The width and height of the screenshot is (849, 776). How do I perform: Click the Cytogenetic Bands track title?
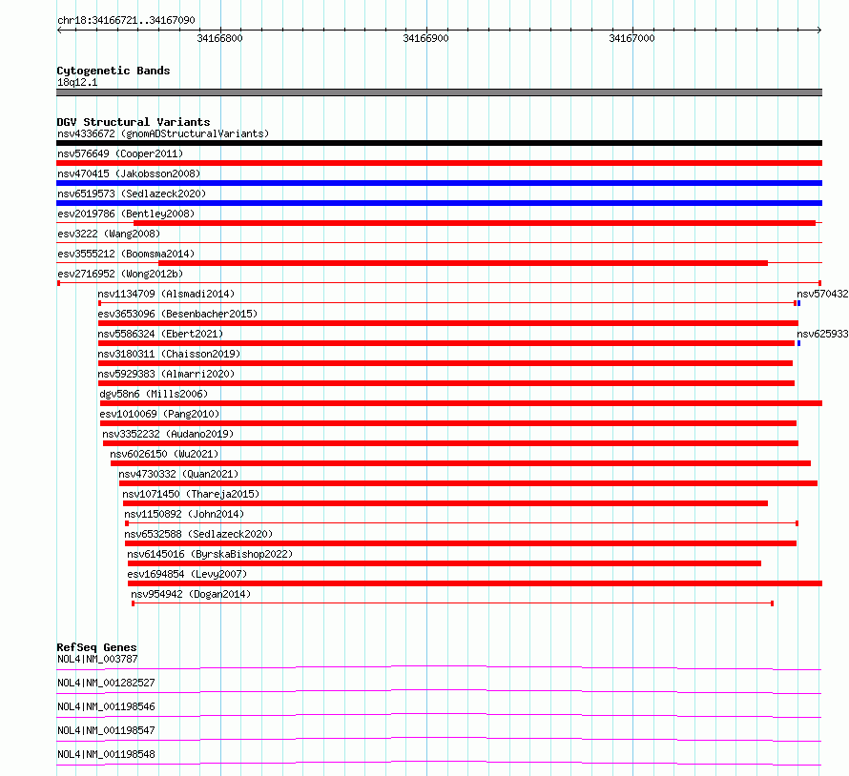coord(114,71)
